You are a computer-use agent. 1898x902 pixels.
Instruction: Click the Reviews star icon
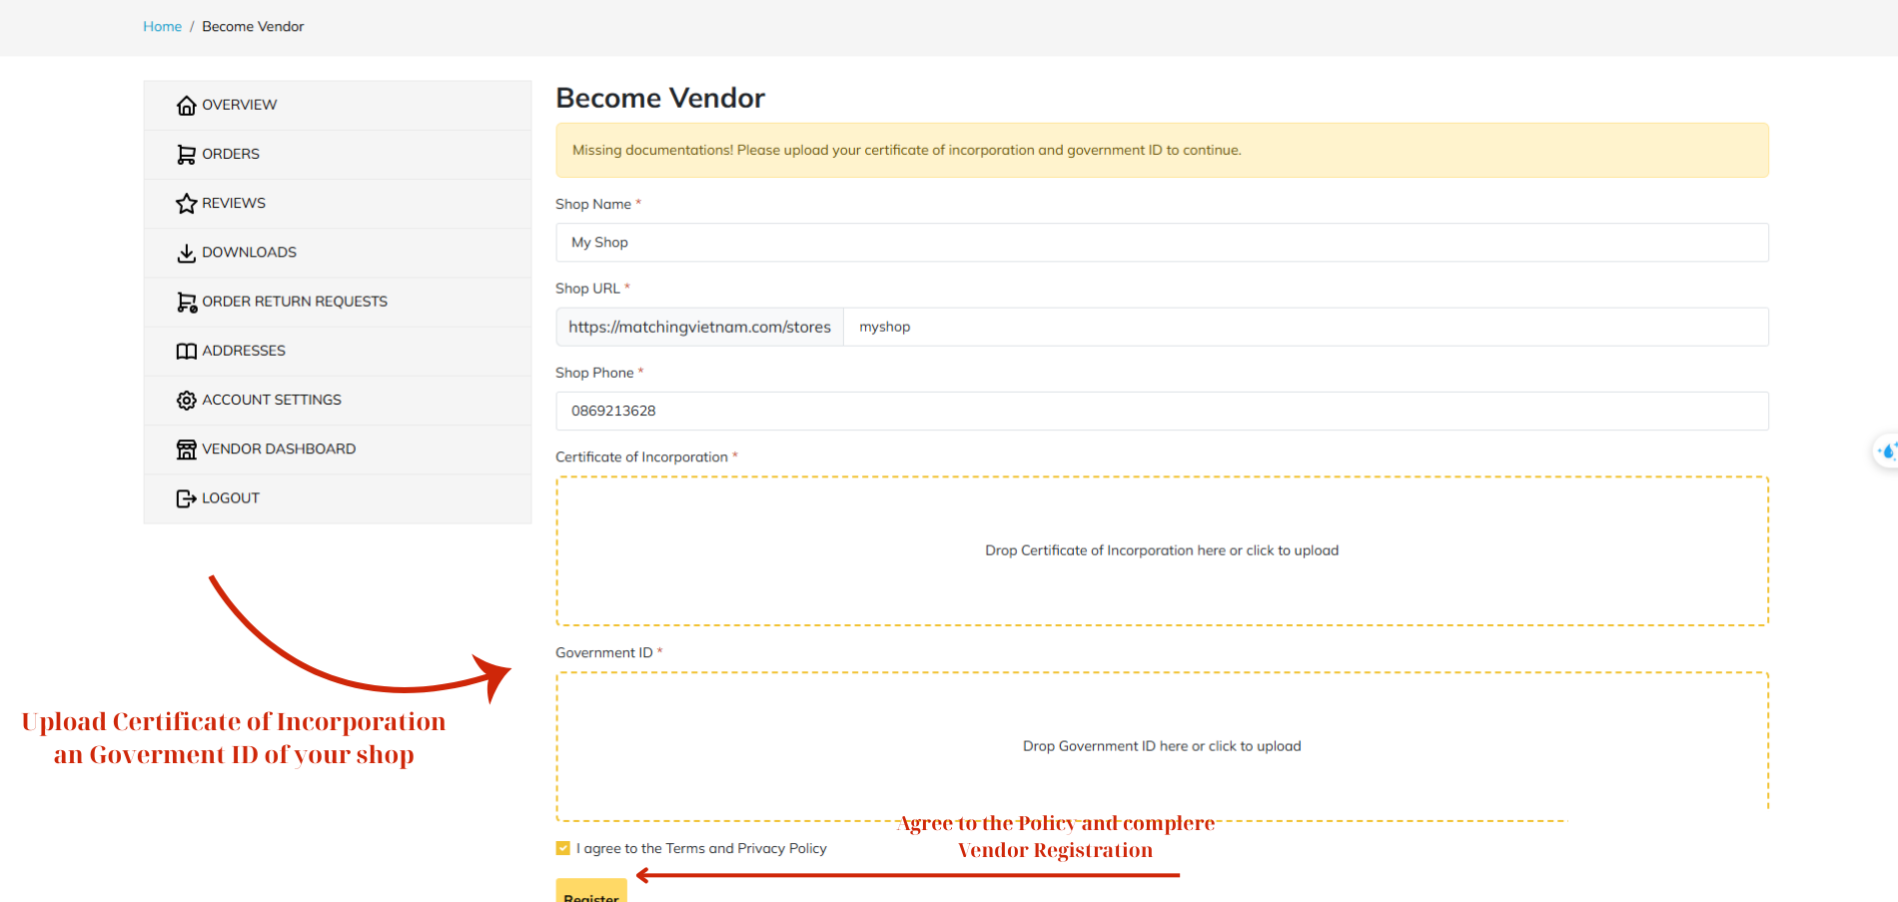[x=186, y=204]
